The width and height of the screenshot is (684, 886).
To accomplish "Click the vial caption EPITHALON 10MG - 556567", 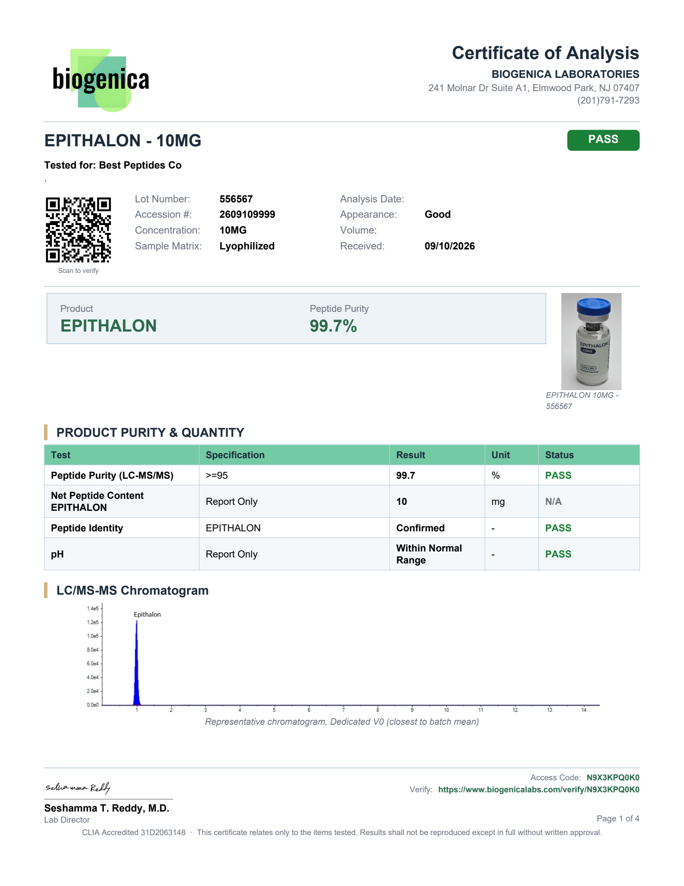I will tap(582, 401).
